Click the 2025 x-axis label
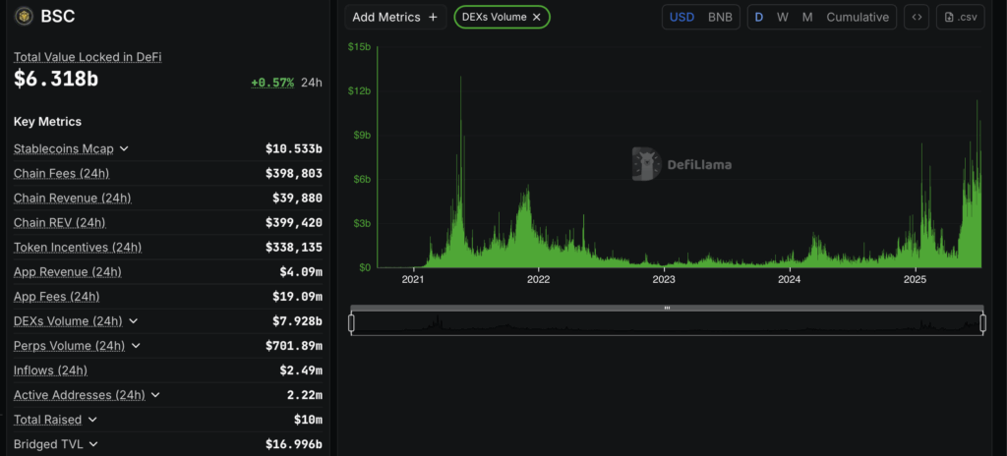 915,279
